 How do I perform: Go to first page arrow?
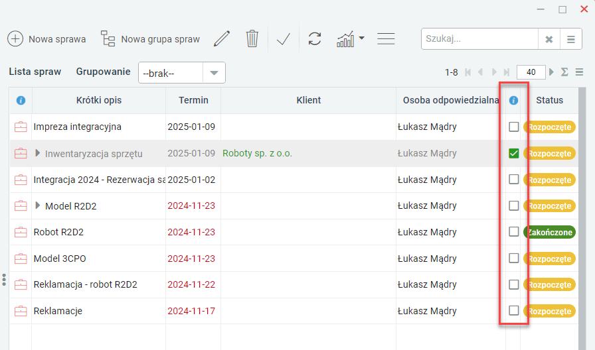pos(468,72)
